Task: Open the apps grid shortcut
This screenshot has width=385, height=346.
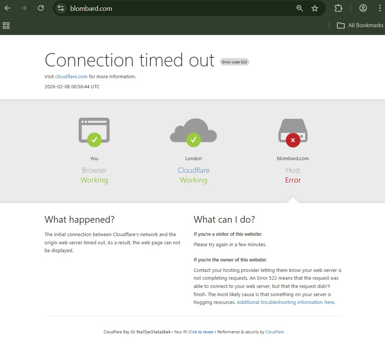Action: click(6, 25)
